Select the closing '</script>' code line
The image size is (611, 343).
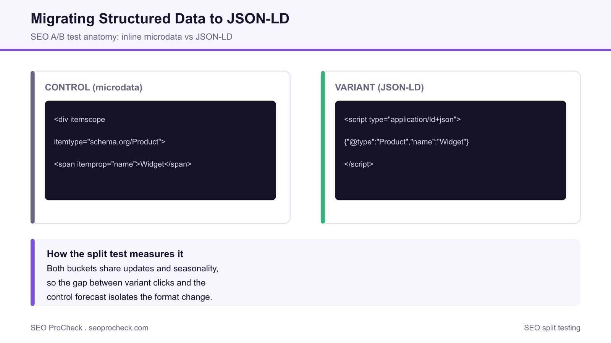click(x=359, y=164)
